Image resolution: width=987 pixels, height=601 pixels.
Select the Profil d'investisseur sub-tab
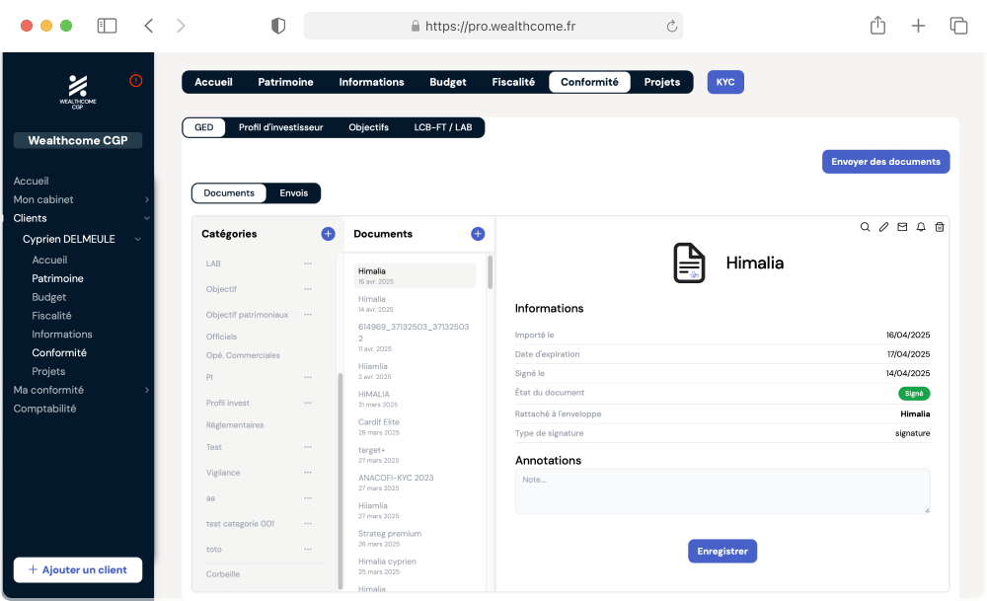[x=280, y=127]
